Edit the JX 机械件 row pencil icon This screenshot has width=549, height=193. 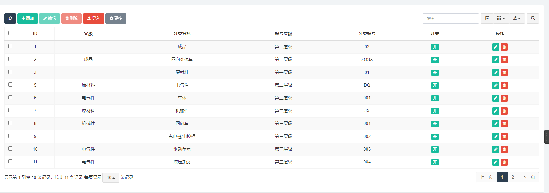[x=496, y=111]
